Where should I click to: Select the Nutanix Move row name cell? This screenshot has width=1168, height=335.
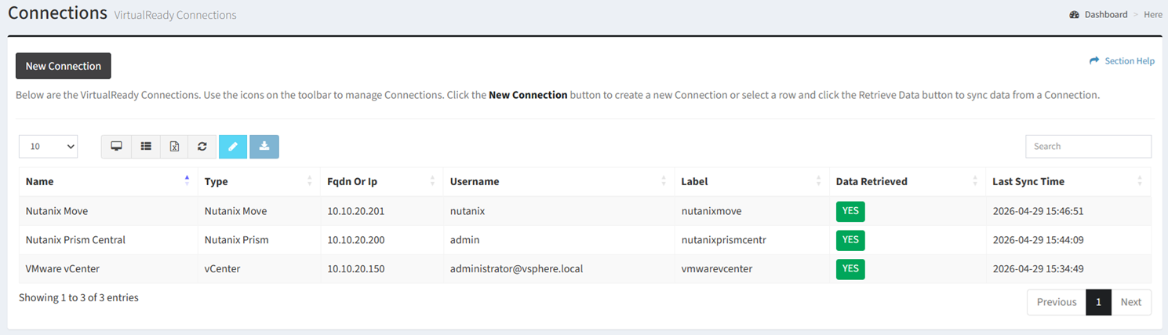point(108,211)
